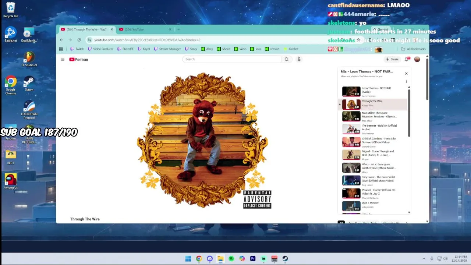Screen dimensions: 471x265
Task: Open the Steam desktop shortcut
Action: tap(29, 84)
